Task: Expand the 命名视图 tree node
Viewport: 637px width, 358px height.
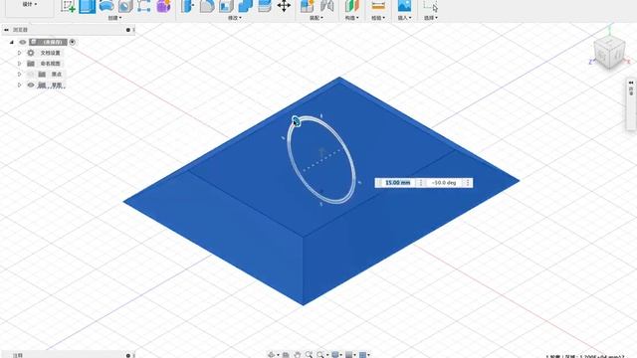Action: 19,64
